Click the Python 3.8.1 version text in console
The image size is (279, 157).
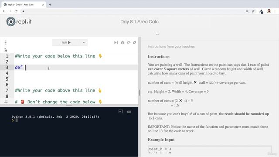55,117
